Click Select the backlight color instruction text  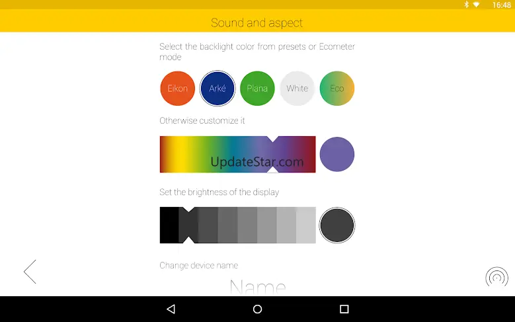point(257,52)
